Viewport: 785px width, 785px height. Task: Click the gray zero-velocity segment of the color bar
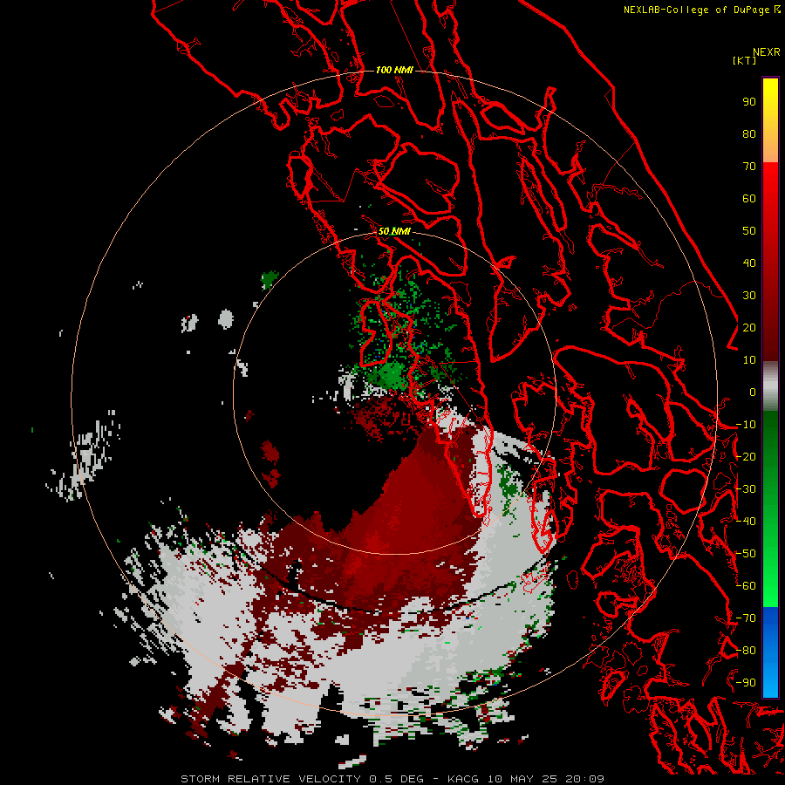[x=770, y=386]
